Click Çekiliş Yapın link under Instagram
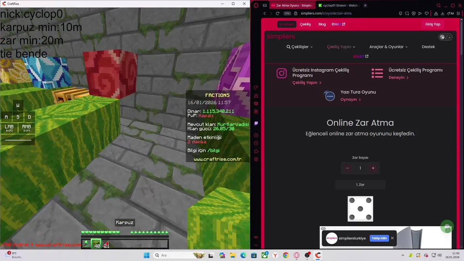 (x=307, y=83)
